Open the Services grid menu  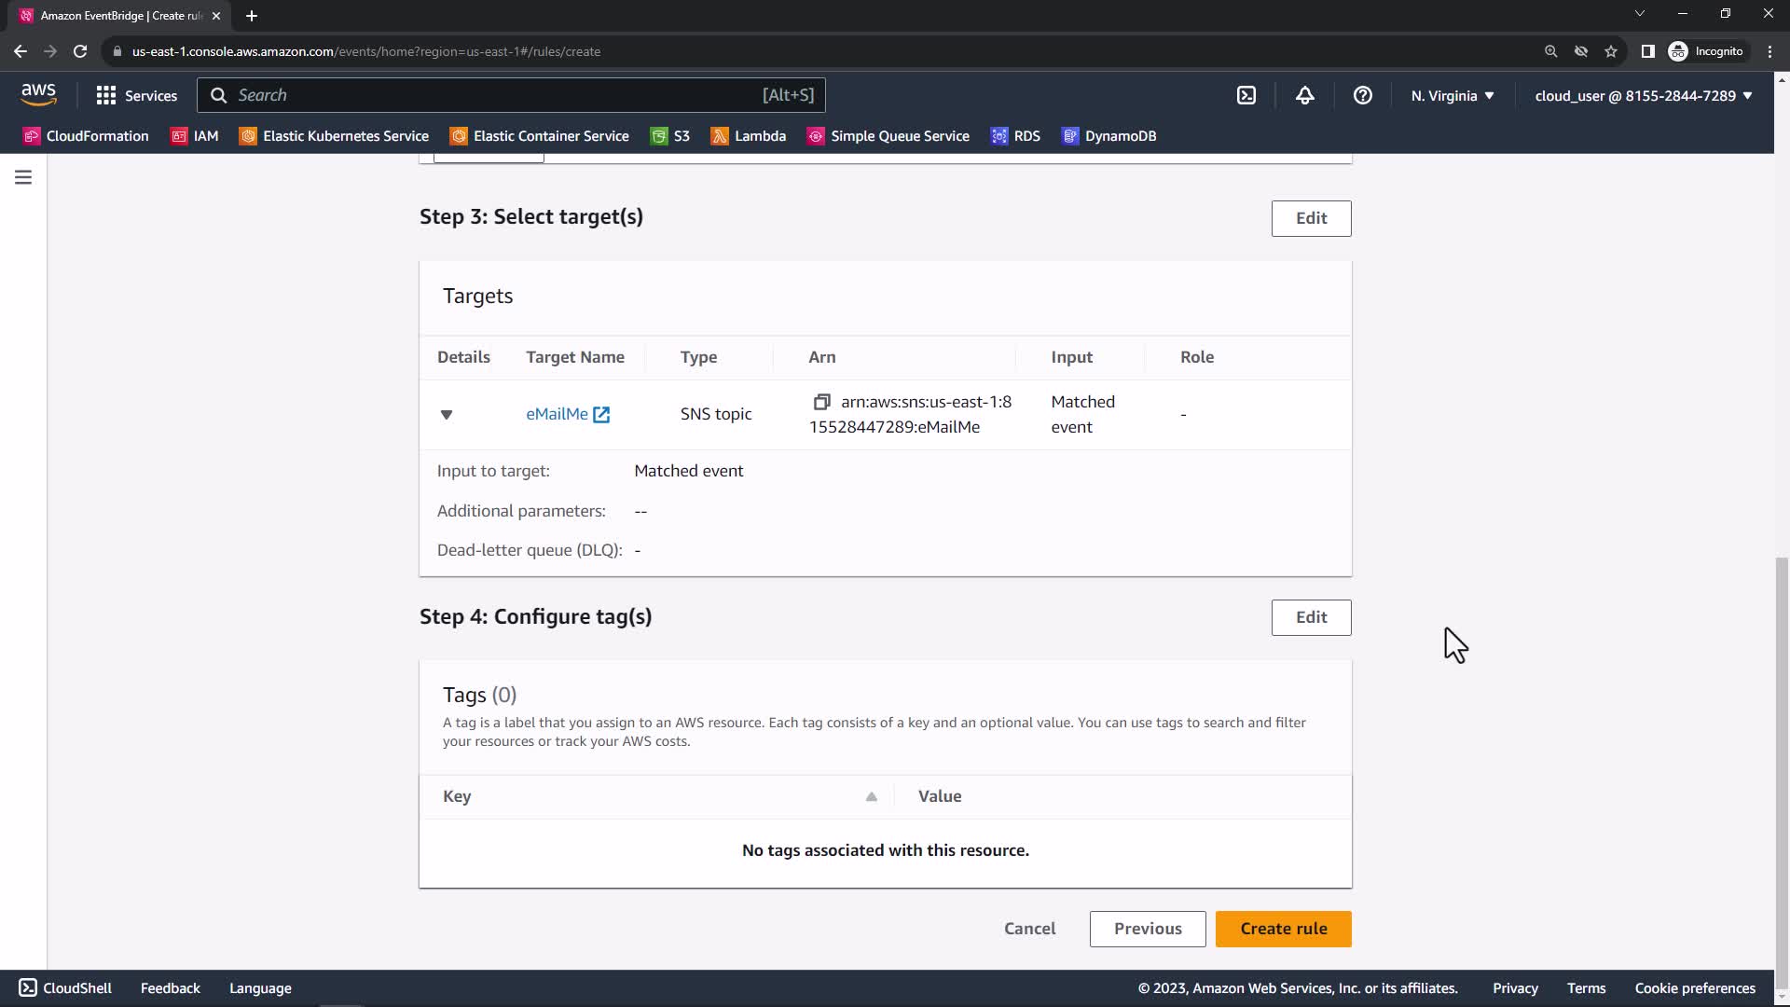[x=136, y=96]
